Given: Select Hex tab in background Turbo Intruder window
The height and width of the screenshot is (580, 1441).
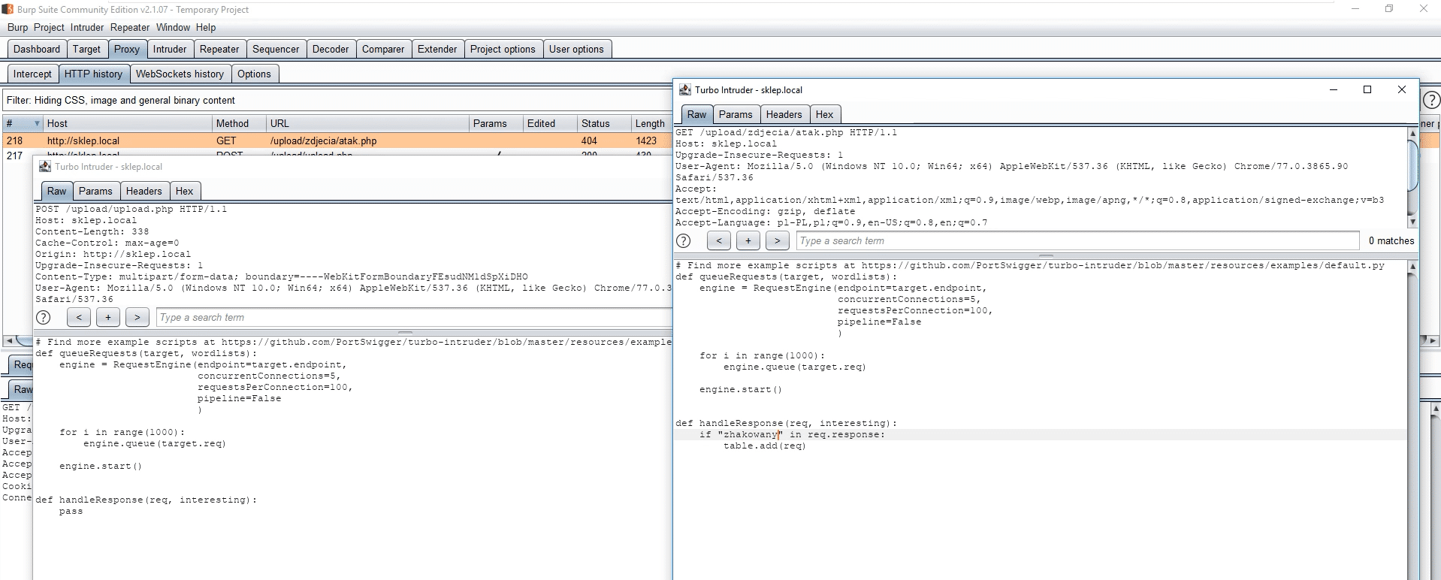Looking at the screenshot, I should [x=184, y=191].
